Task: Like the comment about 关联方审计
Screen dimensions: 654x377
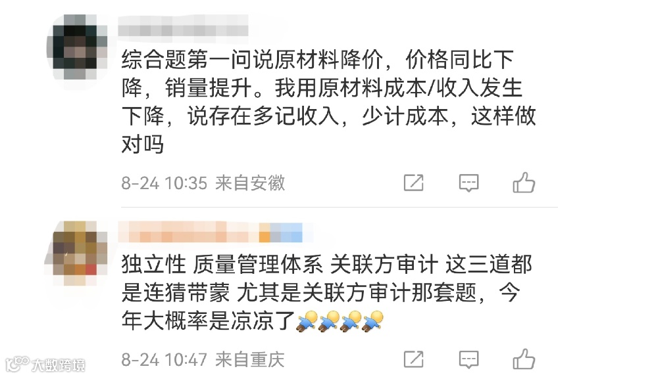Action: point(524,359)
